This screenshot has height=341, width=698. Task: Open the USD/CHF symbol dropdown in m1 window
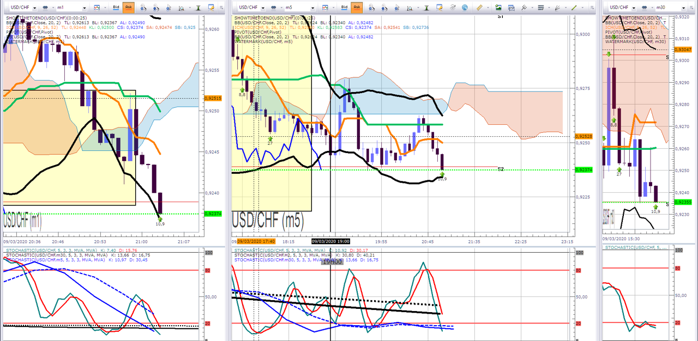click(x=34, y=8)
